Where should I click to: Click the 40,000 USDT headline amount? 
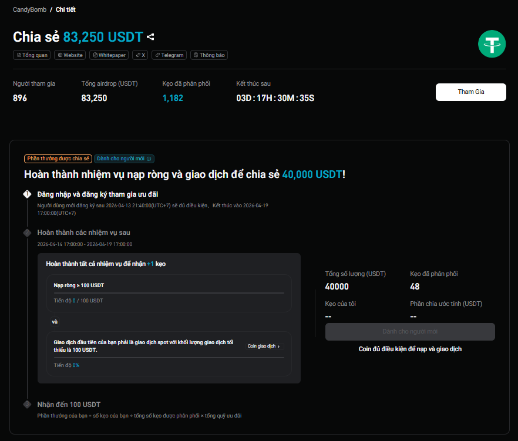(312, 174)
